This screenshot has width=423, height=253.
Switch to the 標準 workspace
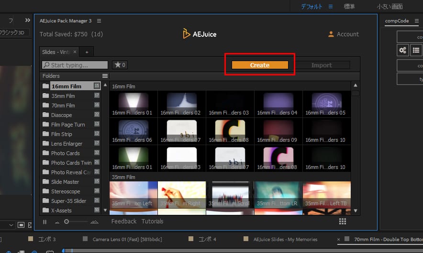349,7
